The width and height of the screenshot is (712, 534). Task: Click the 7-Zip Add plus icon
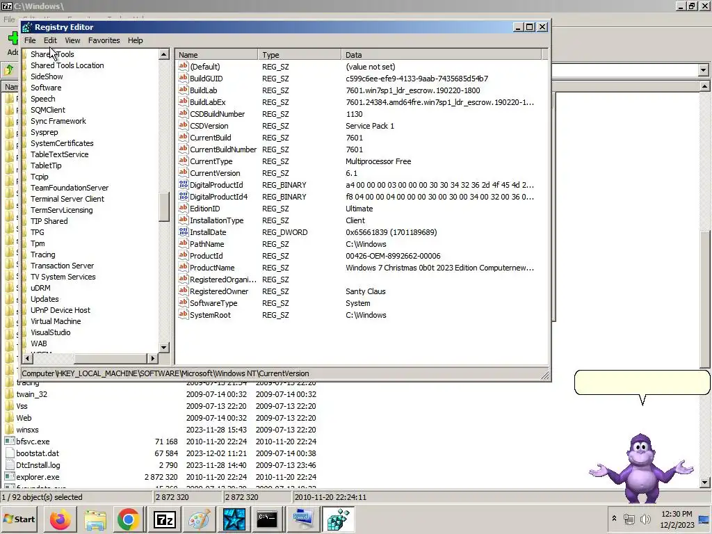pyautogui.click(x=14, y=38)
